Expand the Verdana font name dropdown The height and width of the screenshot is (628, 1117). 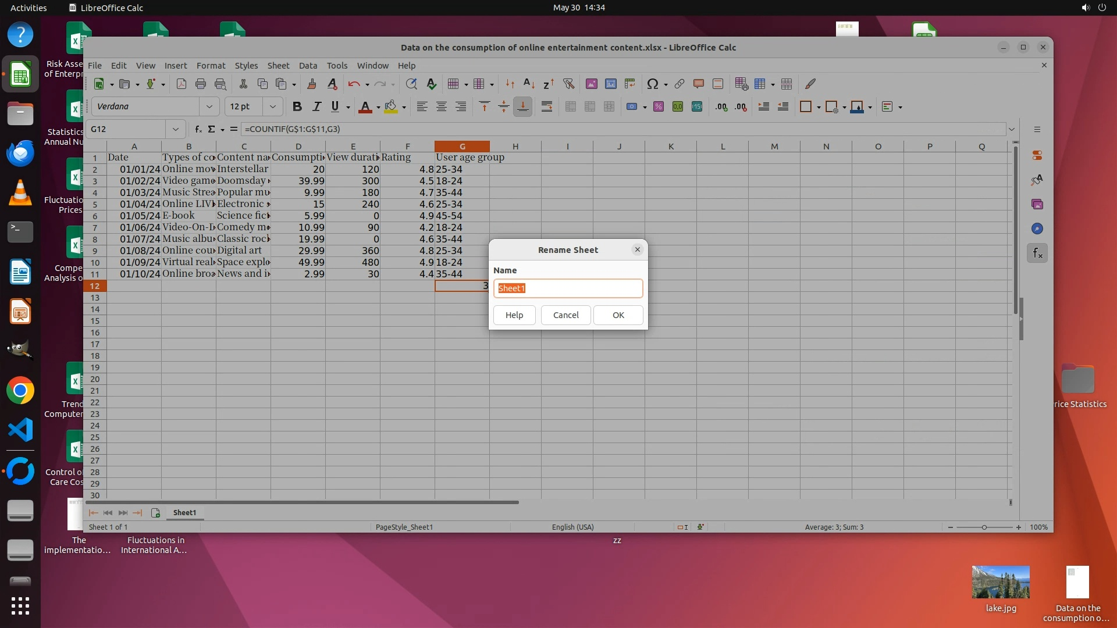(x=209, y=106)
